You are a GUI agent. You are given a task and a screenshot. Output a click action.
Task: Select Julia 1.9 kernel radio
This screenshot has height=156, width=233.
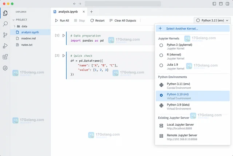click(x=161, y=65)
